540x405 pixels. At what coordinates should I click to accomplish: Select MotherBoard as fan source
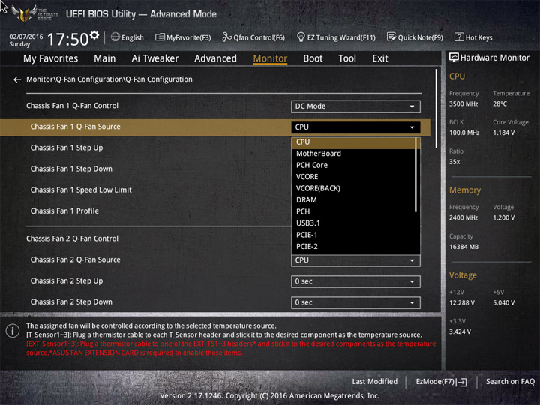(x=353, y=154)
